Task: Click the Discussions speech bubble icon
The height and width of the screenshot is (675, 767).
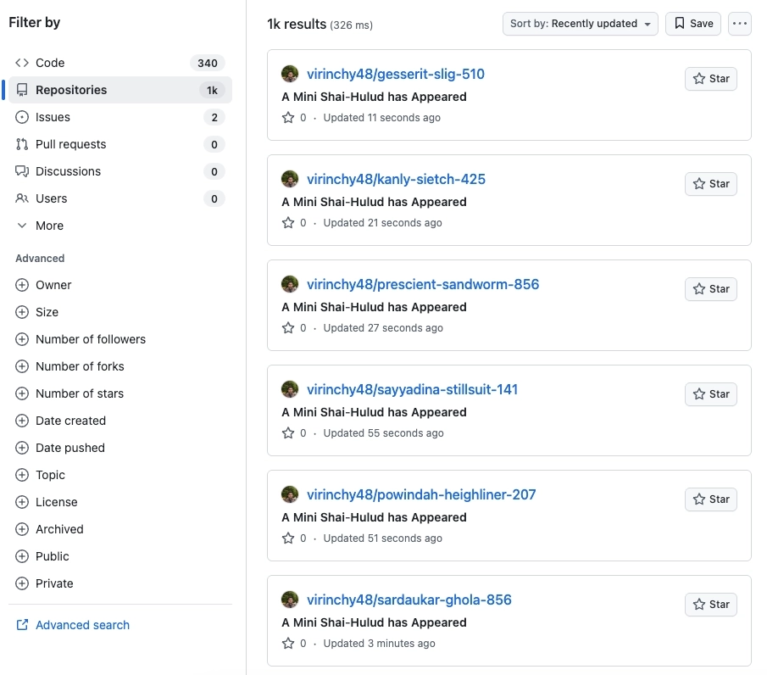Action: 22,171
